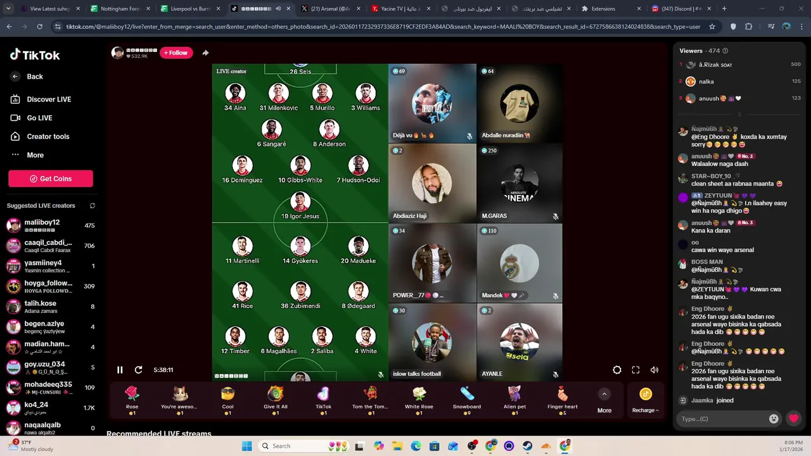Open emoji picker in chat
The image size is (811, 456).
pos(774,419)
